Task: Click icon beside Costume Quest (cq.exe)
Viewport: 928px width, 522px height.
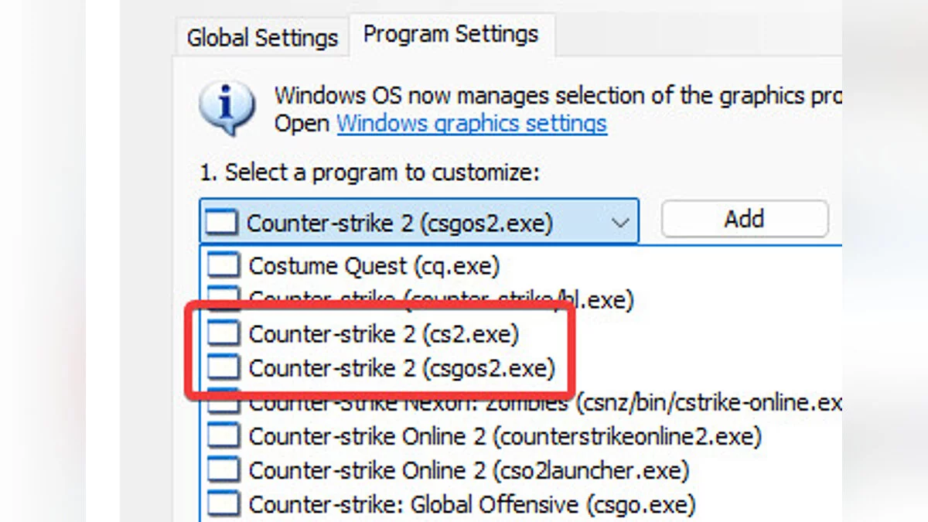Action: coord(223,266)
